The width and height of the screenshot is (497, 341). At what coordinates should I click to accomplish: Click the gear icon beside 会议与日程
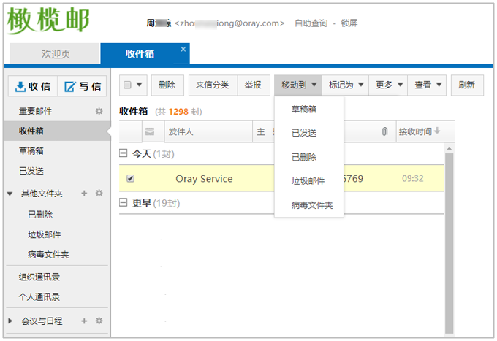point(99,321)
